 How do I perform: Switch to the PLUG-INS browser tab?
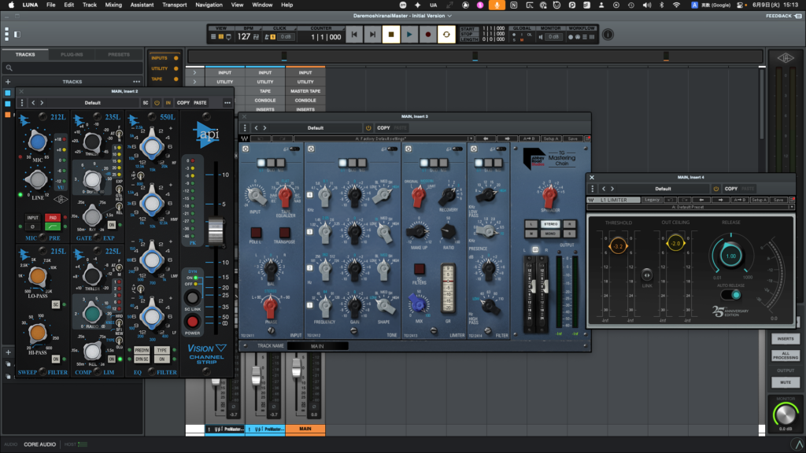72,54
